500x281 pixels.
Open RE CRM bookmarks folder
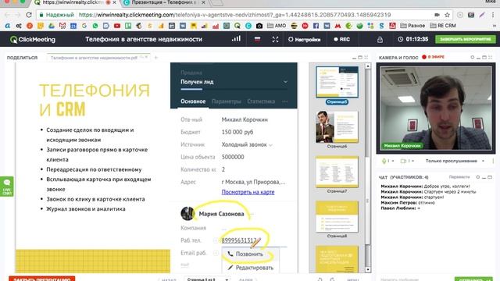[443, 26]
